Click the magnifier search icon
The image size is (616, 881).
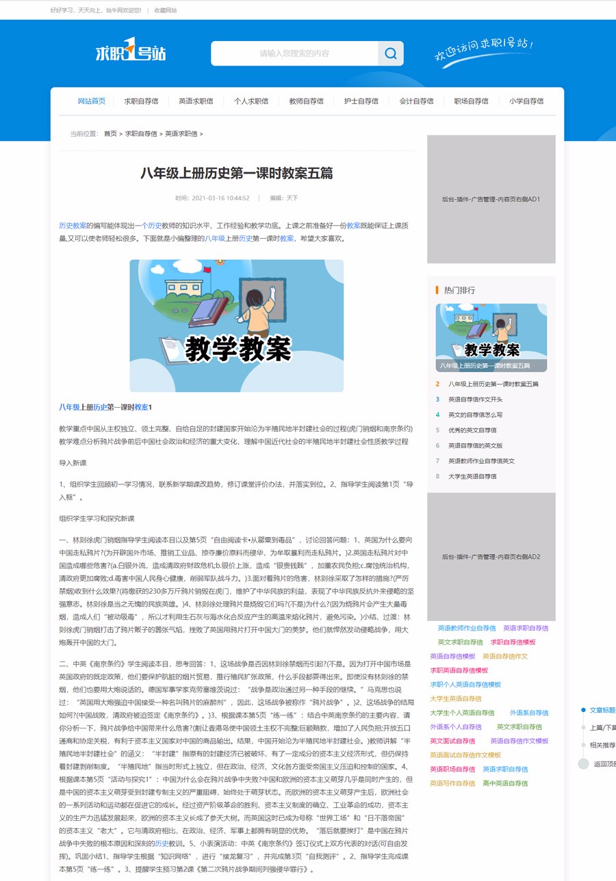point(391,53)
